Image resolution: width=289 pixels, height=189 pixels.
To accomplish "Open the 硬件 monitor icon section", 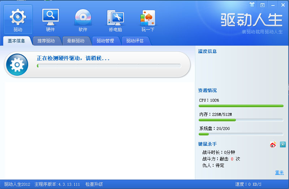I will (50, 20).
